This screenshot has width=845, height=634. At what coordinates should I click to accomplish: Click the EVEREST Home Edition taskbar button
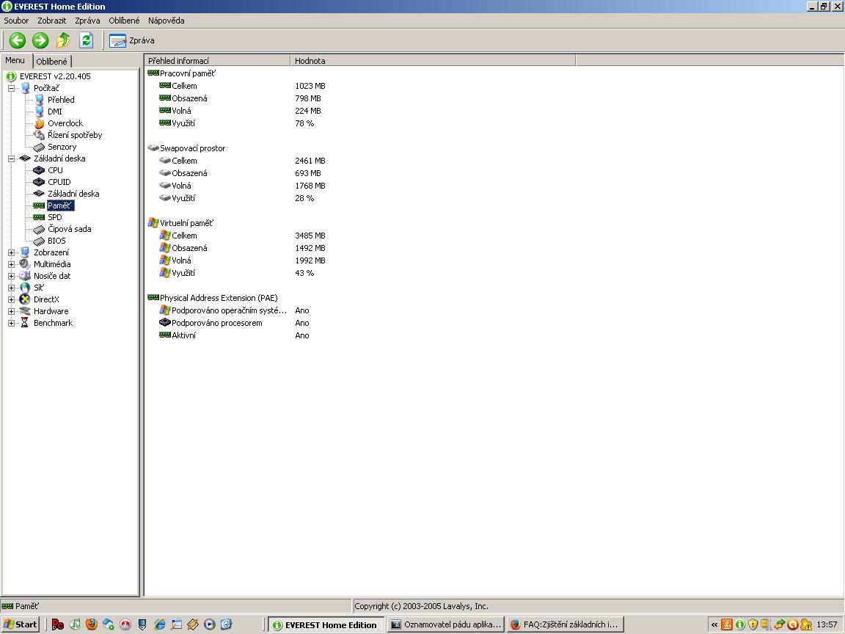(326, 624)
